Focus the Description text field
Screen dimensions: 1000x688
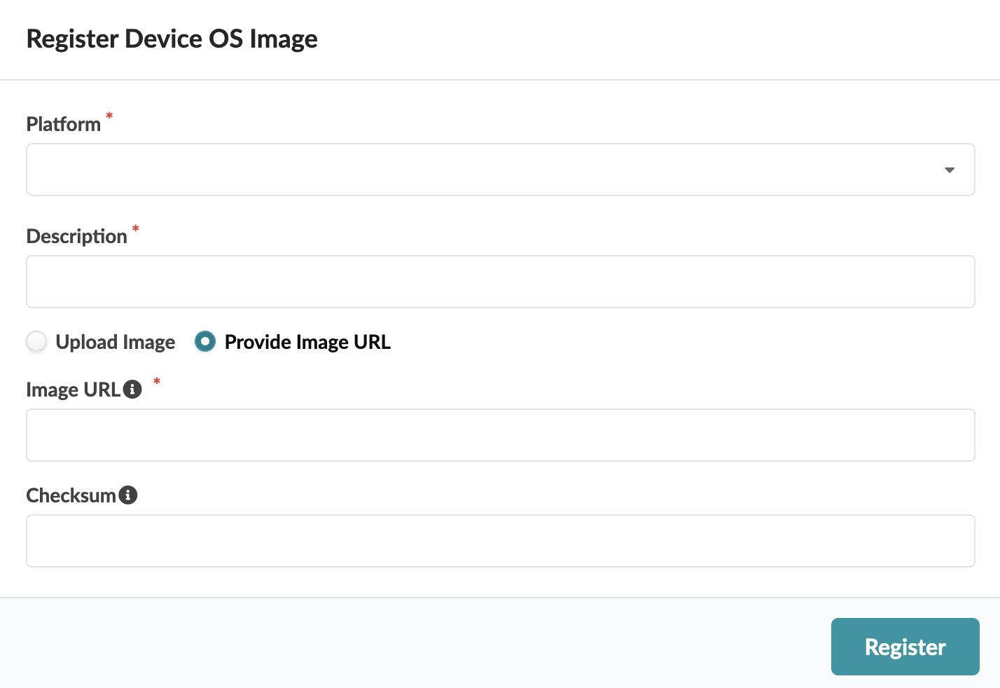tap(500, 282)
